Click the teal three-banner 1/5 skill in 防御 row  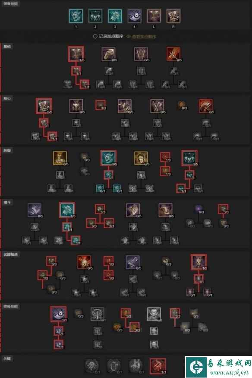coord(190,158)
